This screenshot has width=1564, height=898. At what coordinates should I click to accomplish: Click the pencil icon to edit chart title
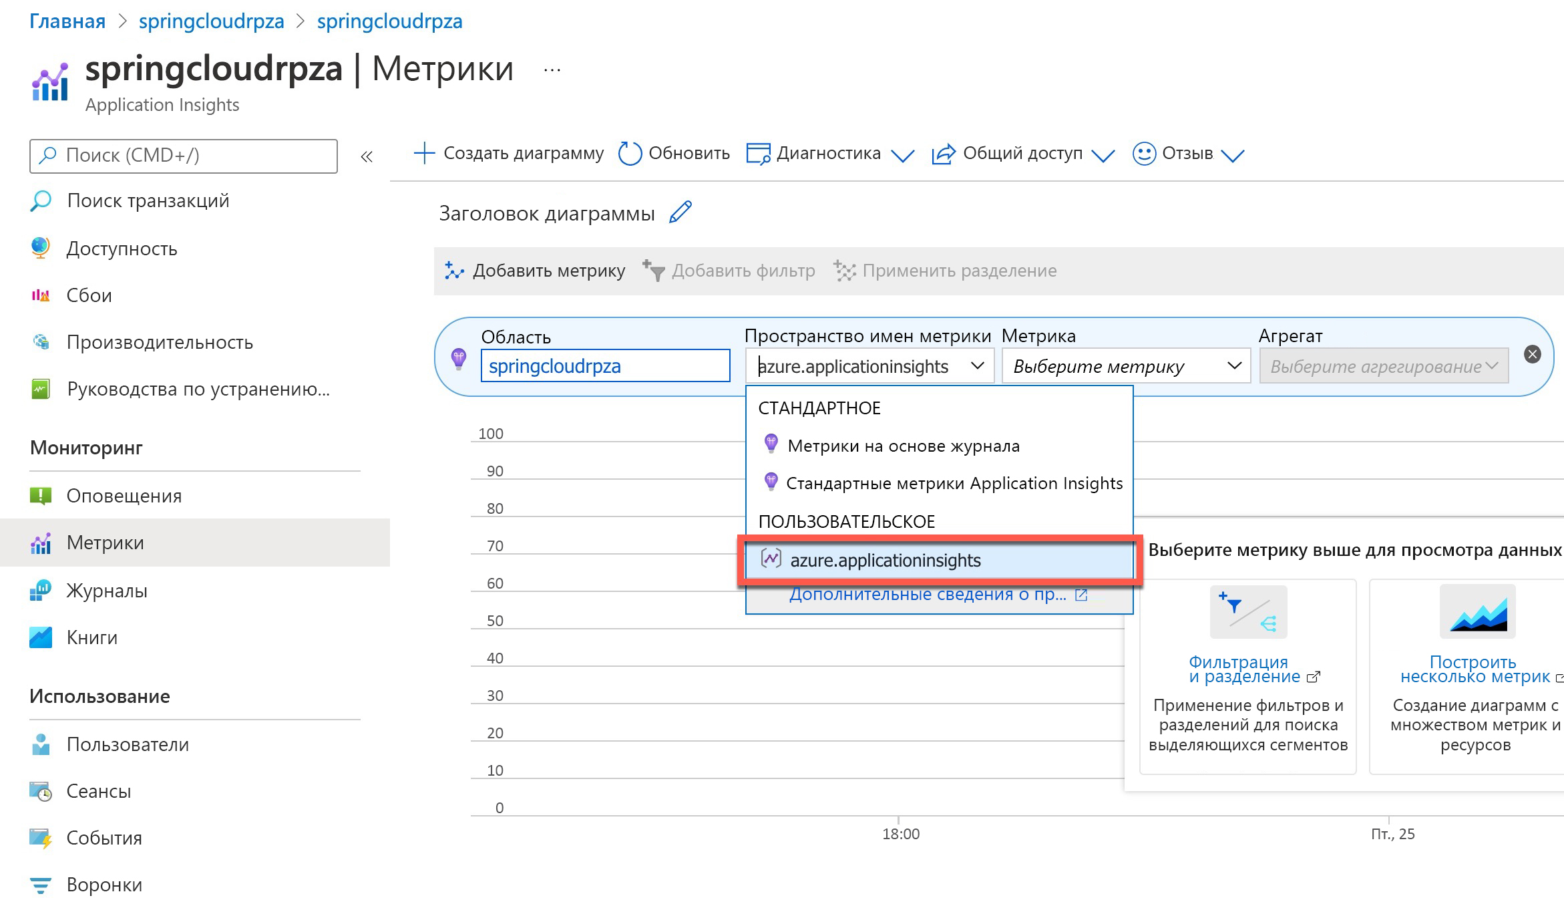[x=680, y=212]
